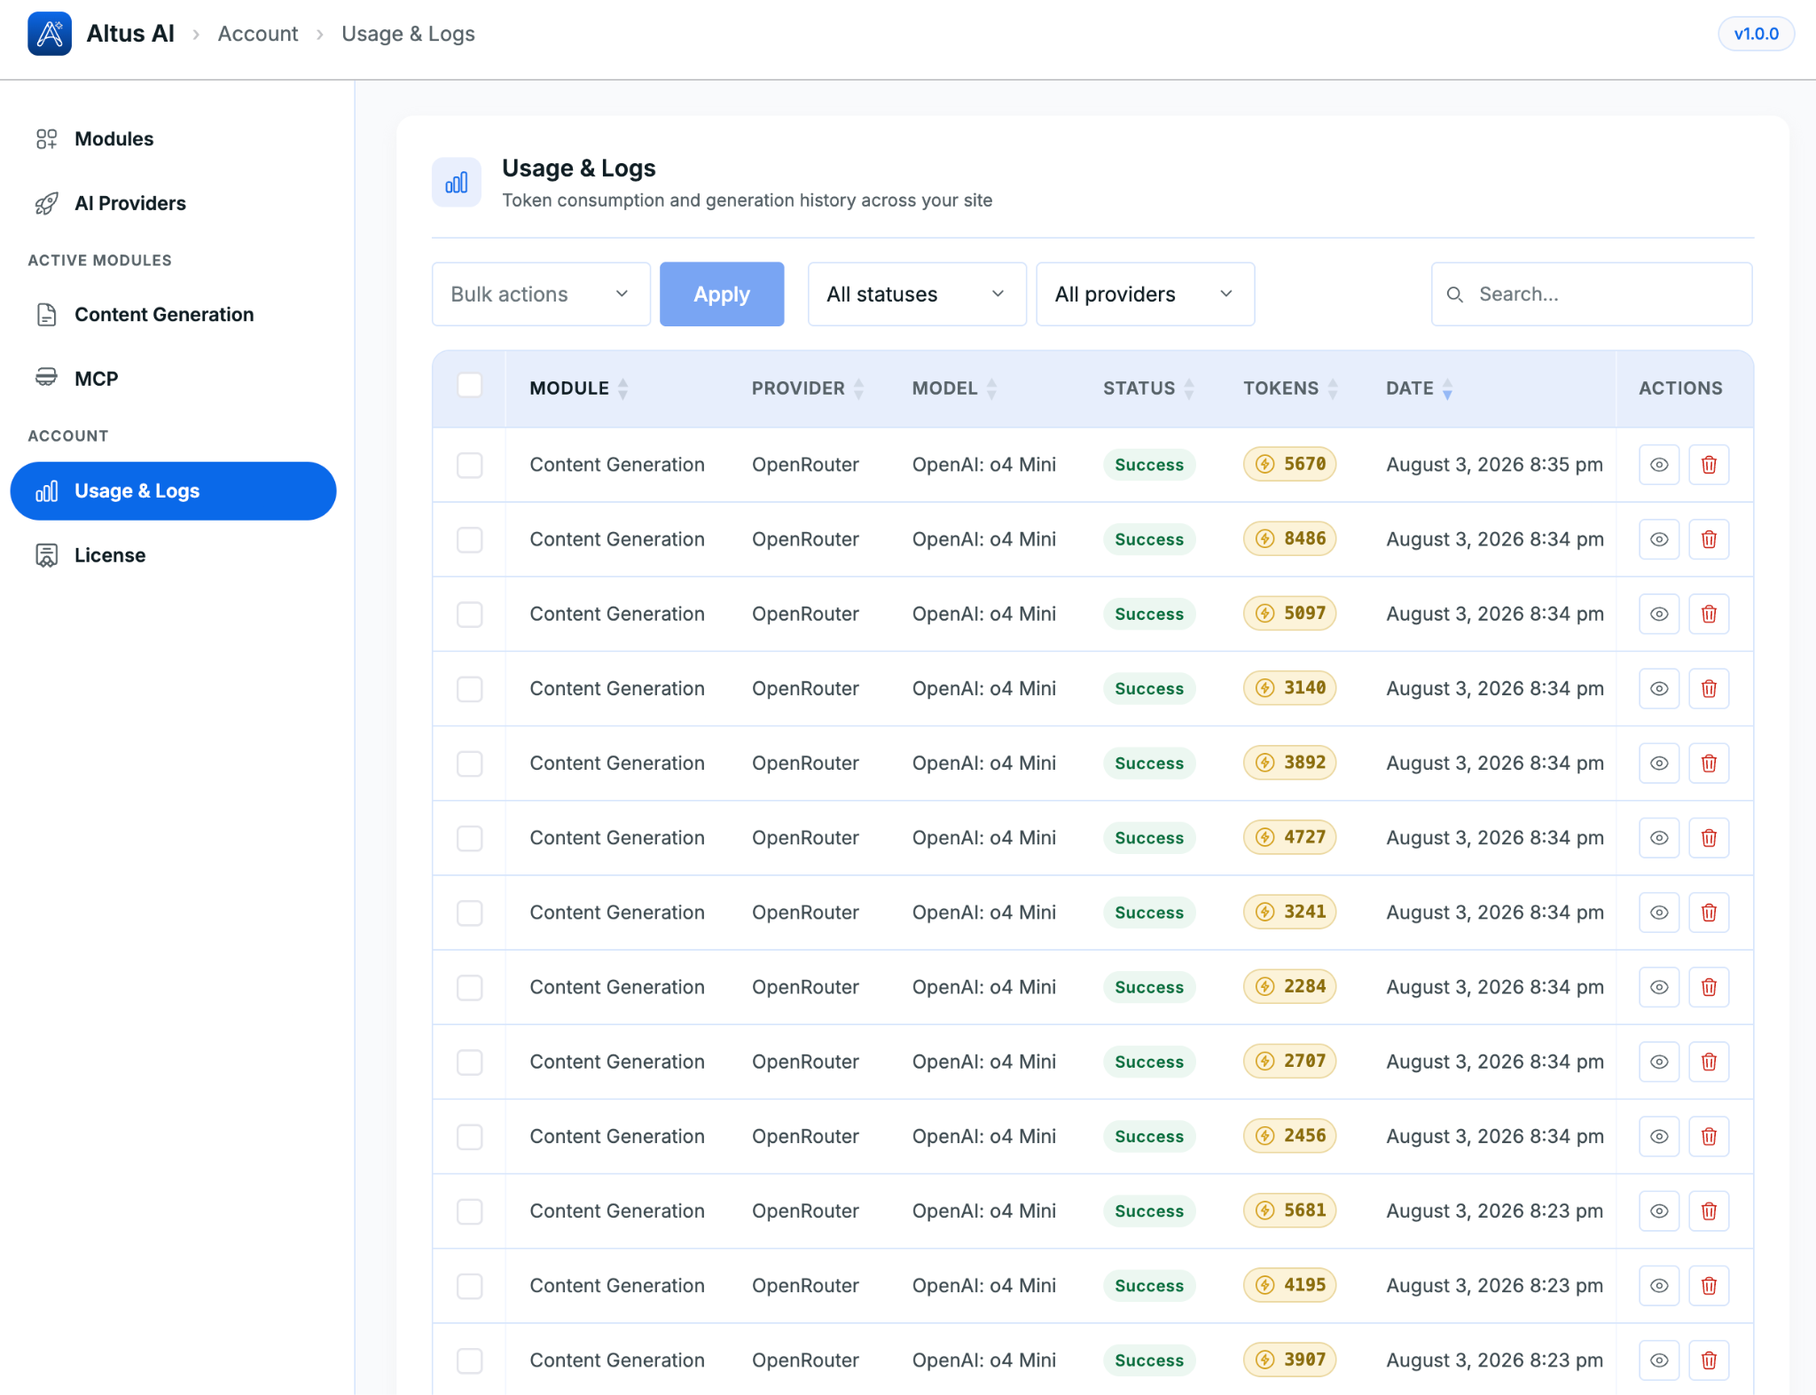The height and width of the screenshot is (1395, 1816).
Task: Delete the log entry with 3140 tokens
Action: coord(1709,688)
